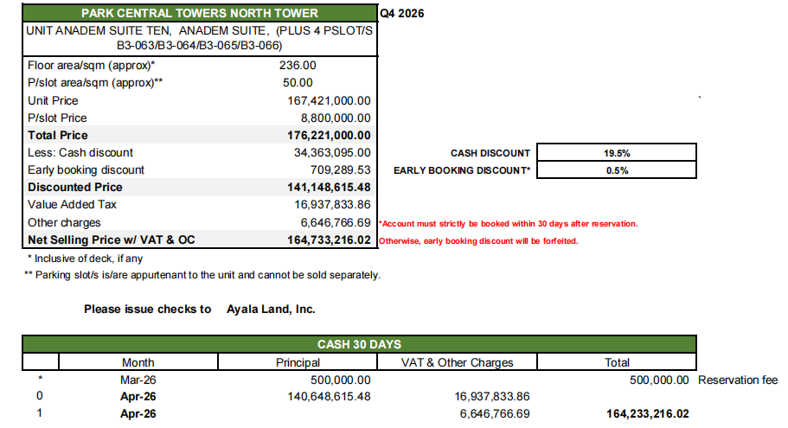Click Unit Price amount 167,421,000.00
Image resolution: width=788 pixels, height=428 pixels.
click(329, 100)
